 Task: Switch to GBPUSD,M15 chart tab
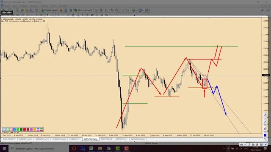[25, 139]
